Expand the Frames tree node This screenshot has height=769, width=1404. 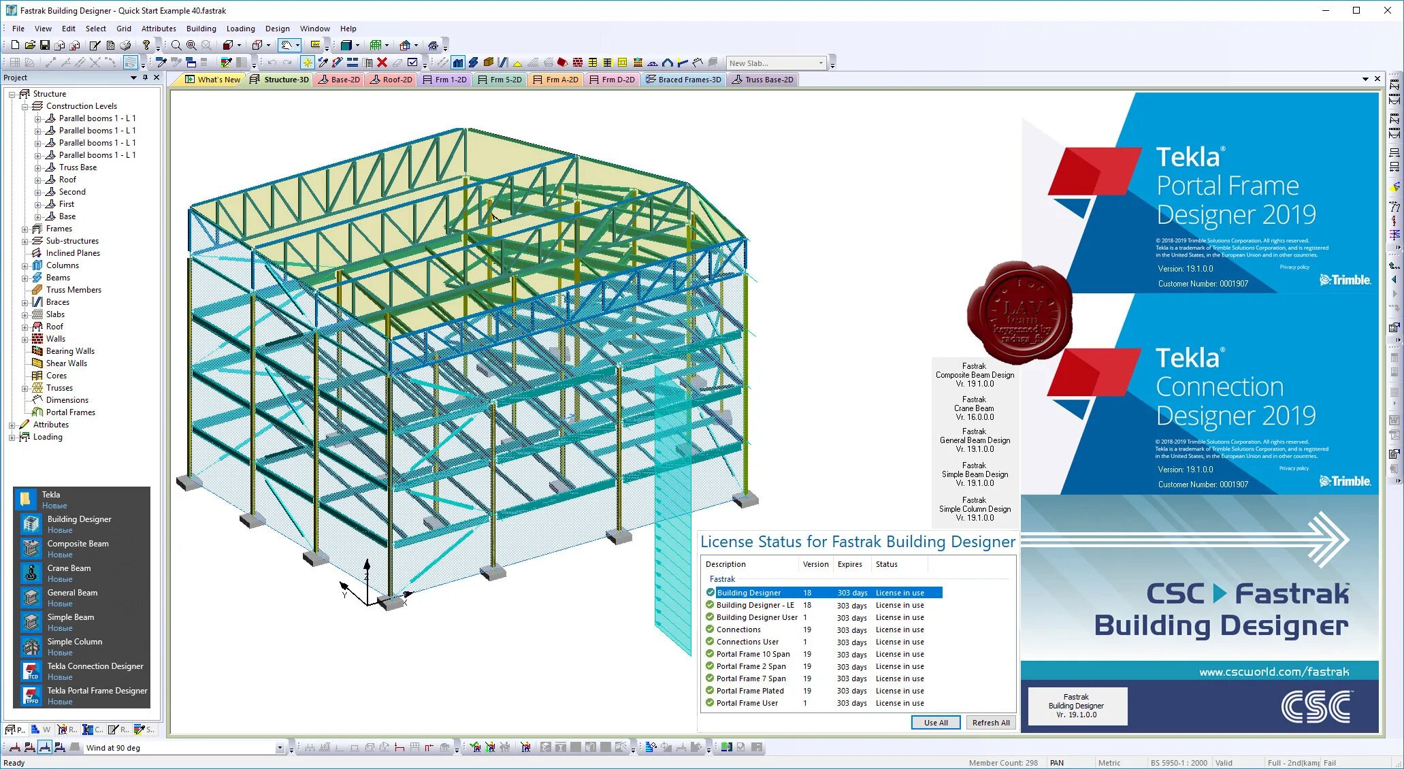[x=25, y=229]
